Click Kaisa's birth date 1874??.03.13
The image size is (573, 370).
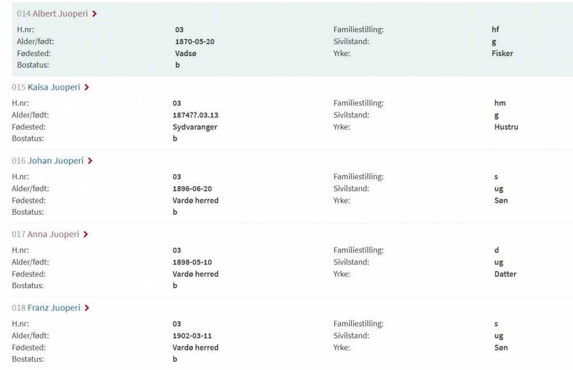pyautogui.click(x=195, y=115)
